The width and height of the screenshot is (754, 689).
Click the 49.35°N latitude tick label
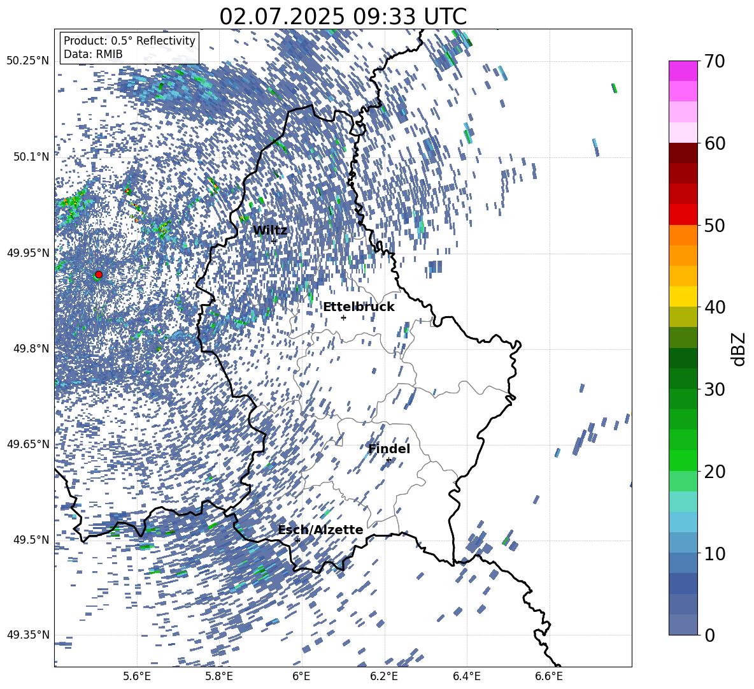pyautogui.click(x=28, y=635)
